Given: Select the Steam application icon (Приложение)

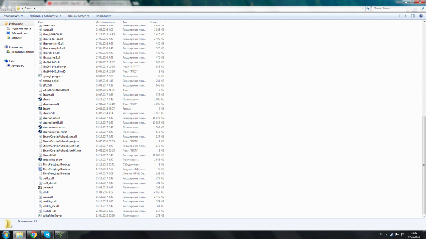Looking at the screenshot, I should 40,99.
